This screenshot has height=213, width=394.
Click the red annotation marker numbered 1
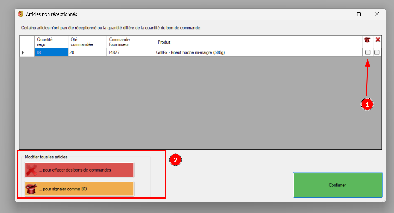point(367,104)
